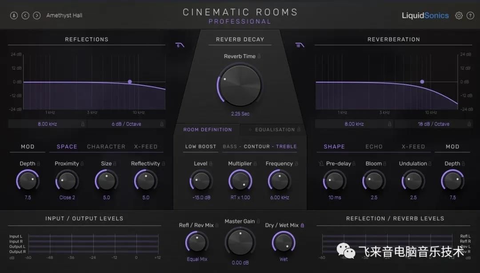Click the Frequency knob at 6.00 kHz
Screen dimensions: 480x273
pyautogui.click(x=279, y=181)
